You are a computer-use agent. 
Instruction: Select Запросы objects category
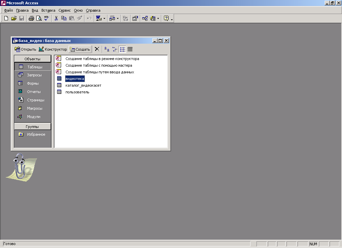[x=32, y=75]
